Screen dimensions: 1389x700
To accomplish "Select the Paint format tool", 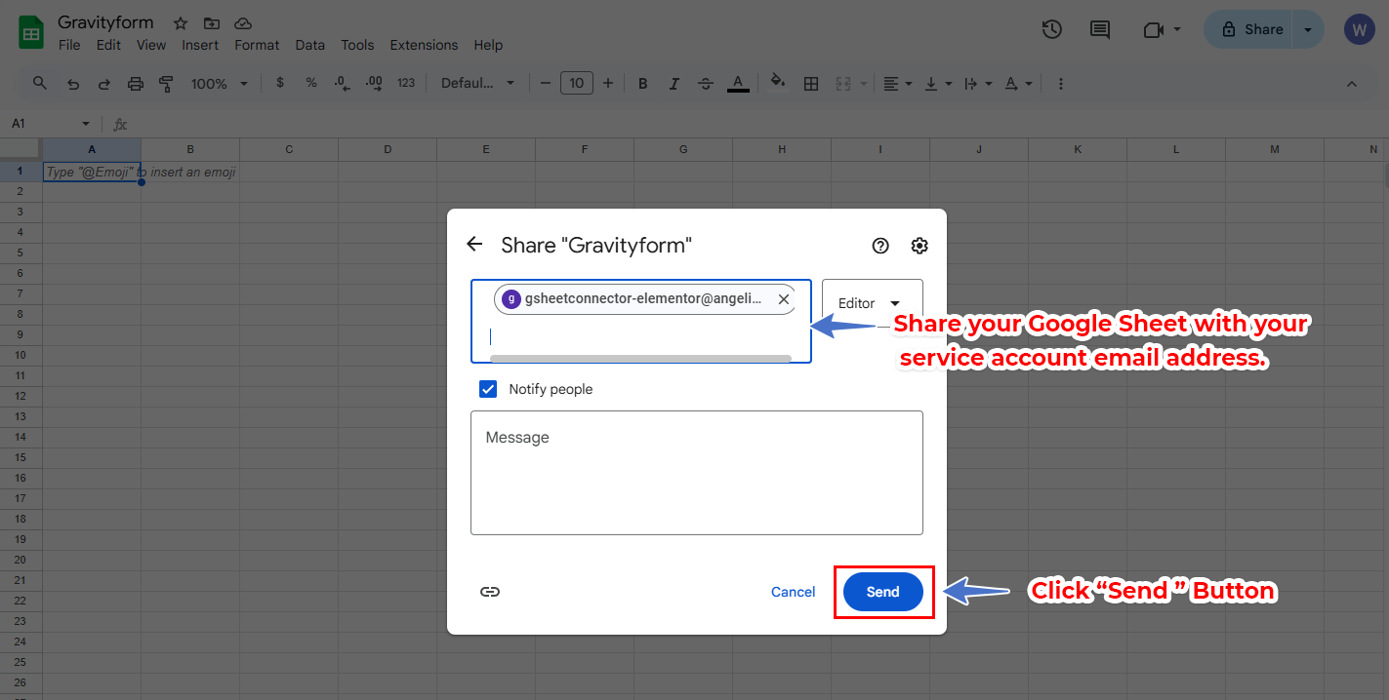I will tap(166, 84).
